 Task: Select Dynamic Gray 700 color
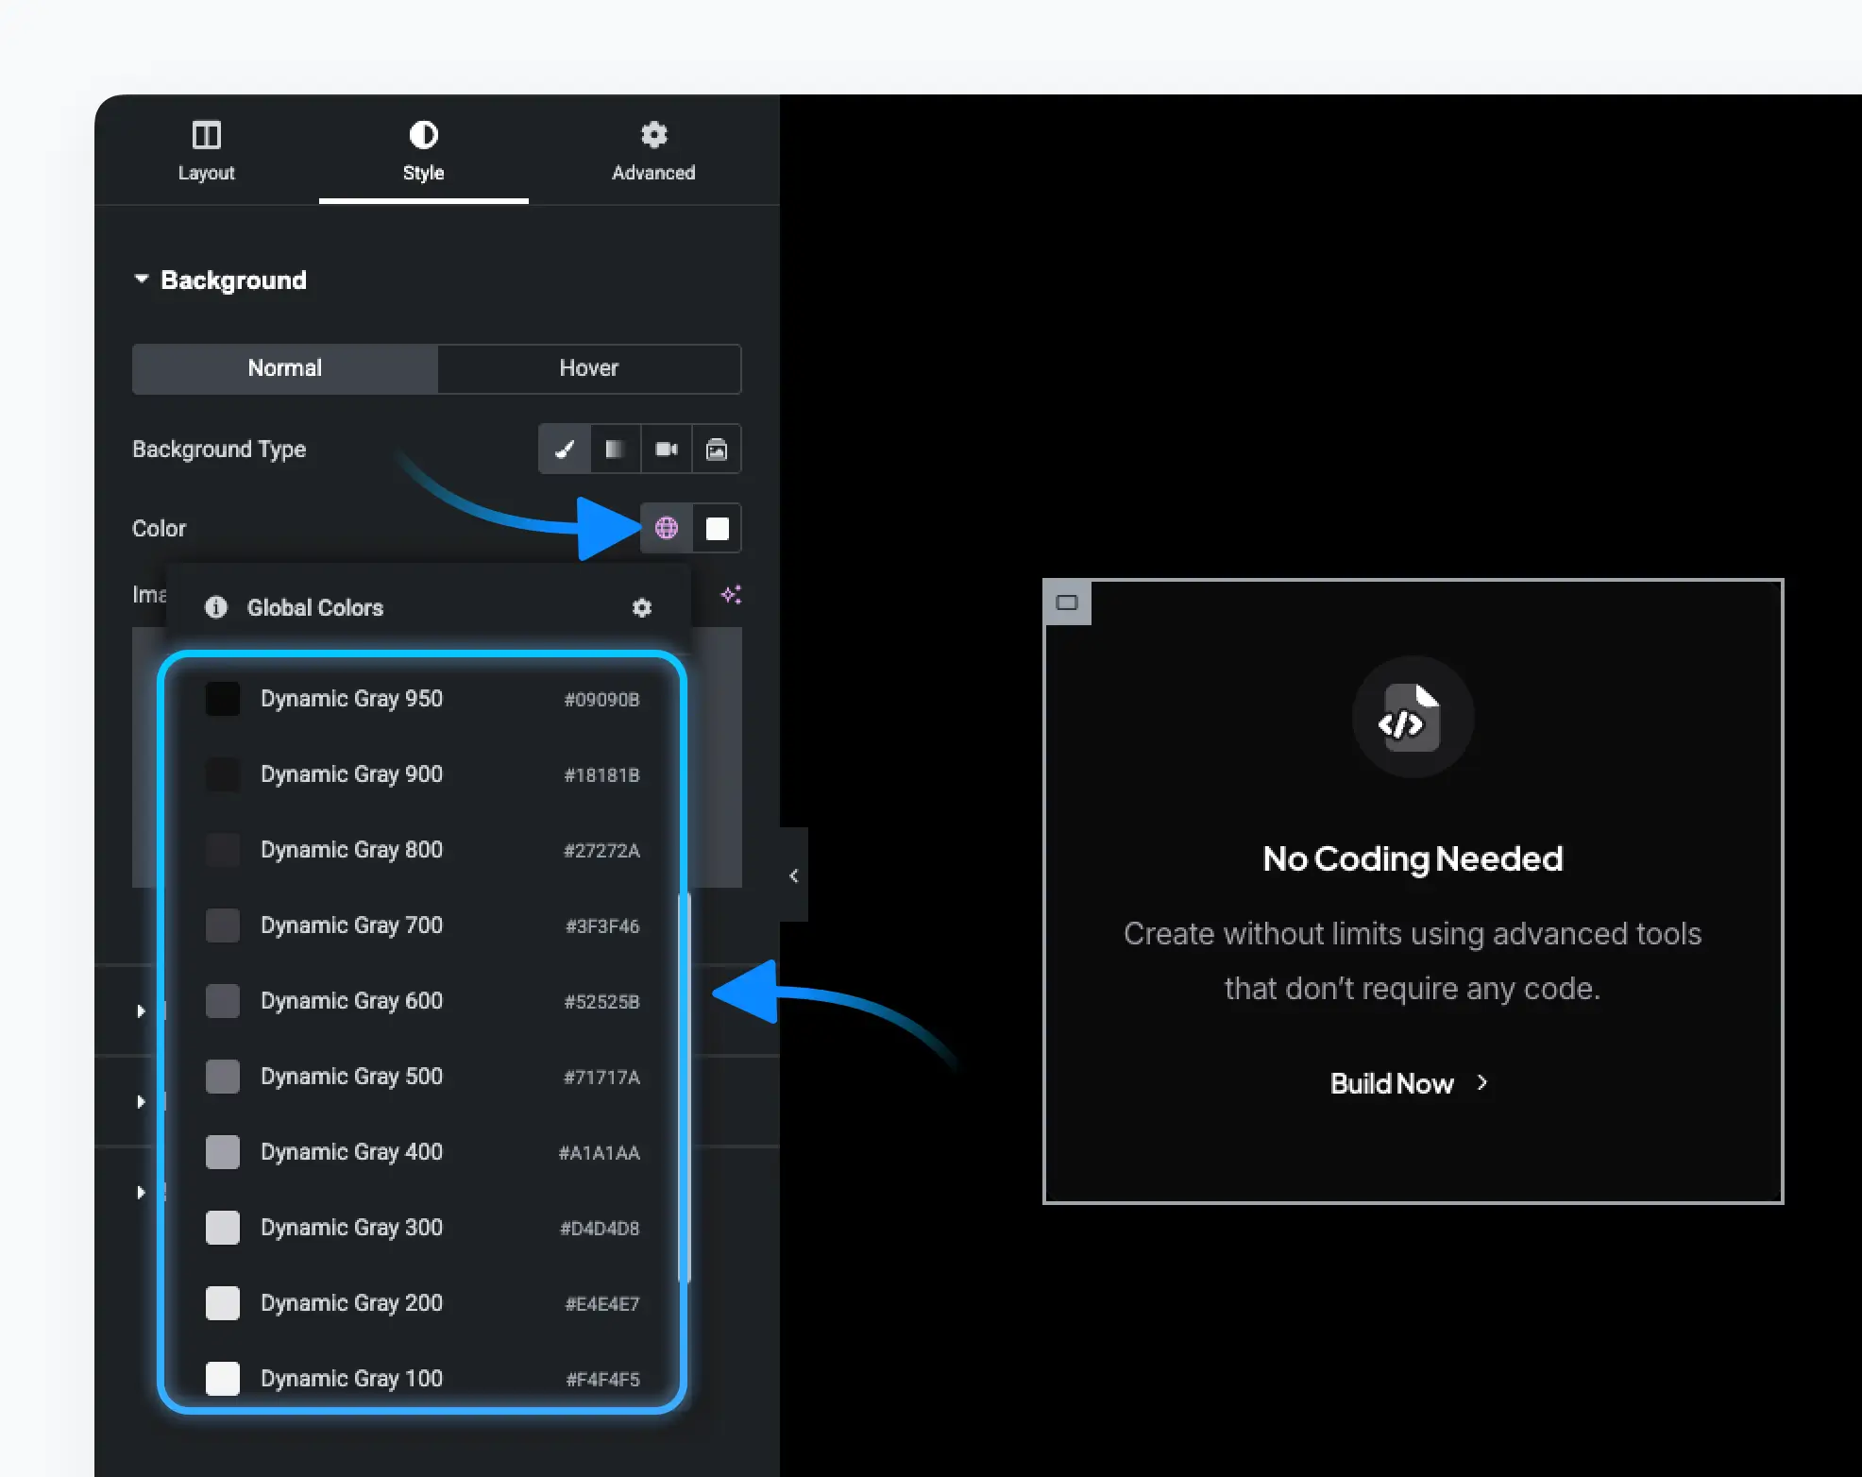coord(423,925)
